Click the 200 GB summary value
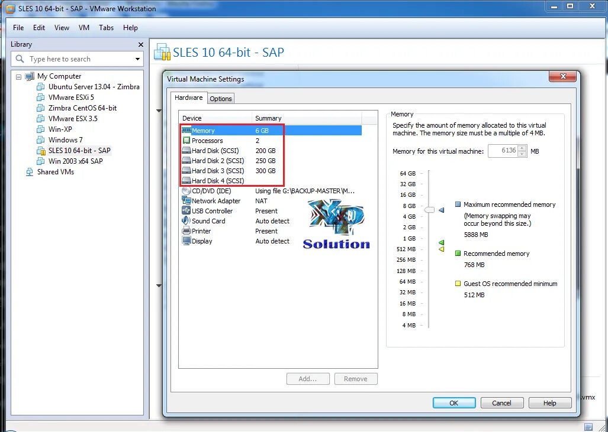Screen dimensions: 608x432 point(266,151)
